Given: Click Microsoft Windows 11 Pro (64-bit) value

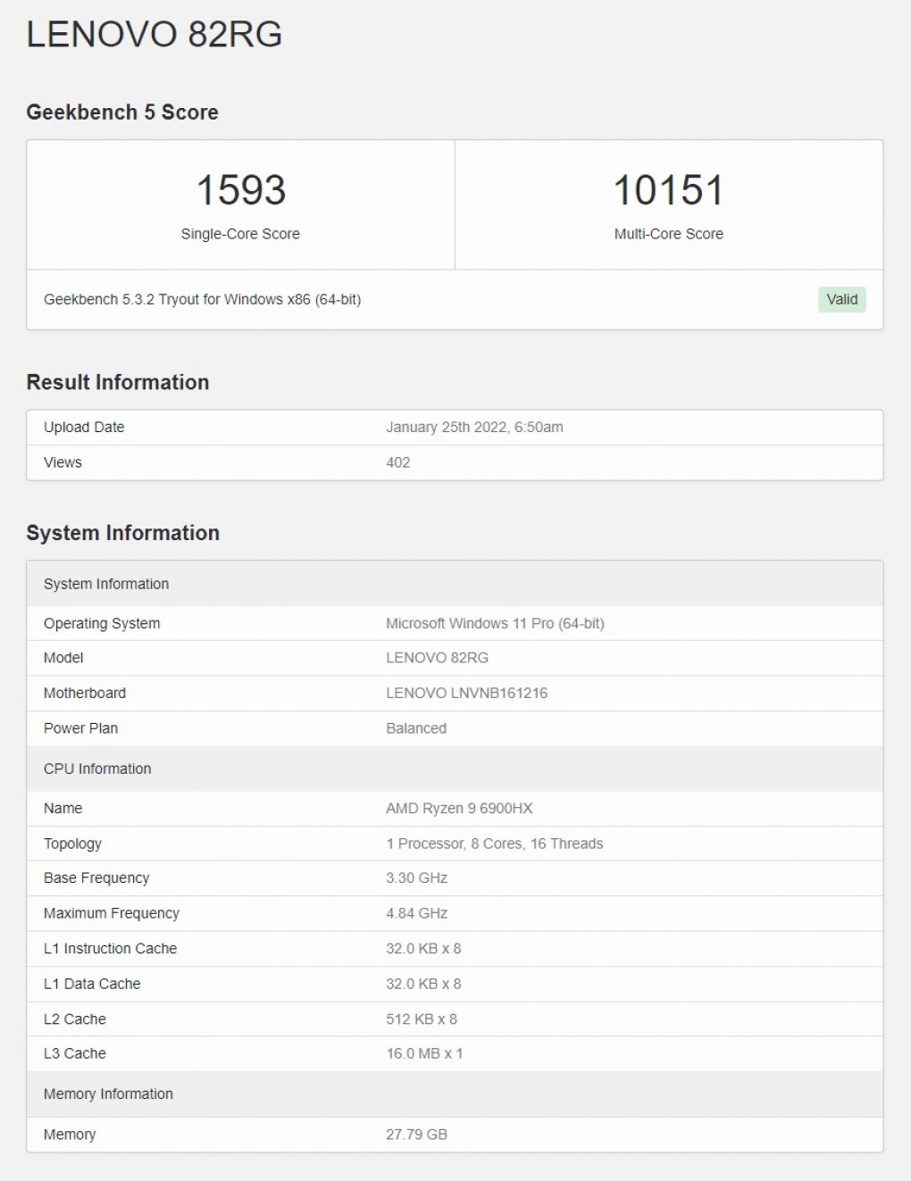Looking at the screenshot, I should [x=495, y=623].
